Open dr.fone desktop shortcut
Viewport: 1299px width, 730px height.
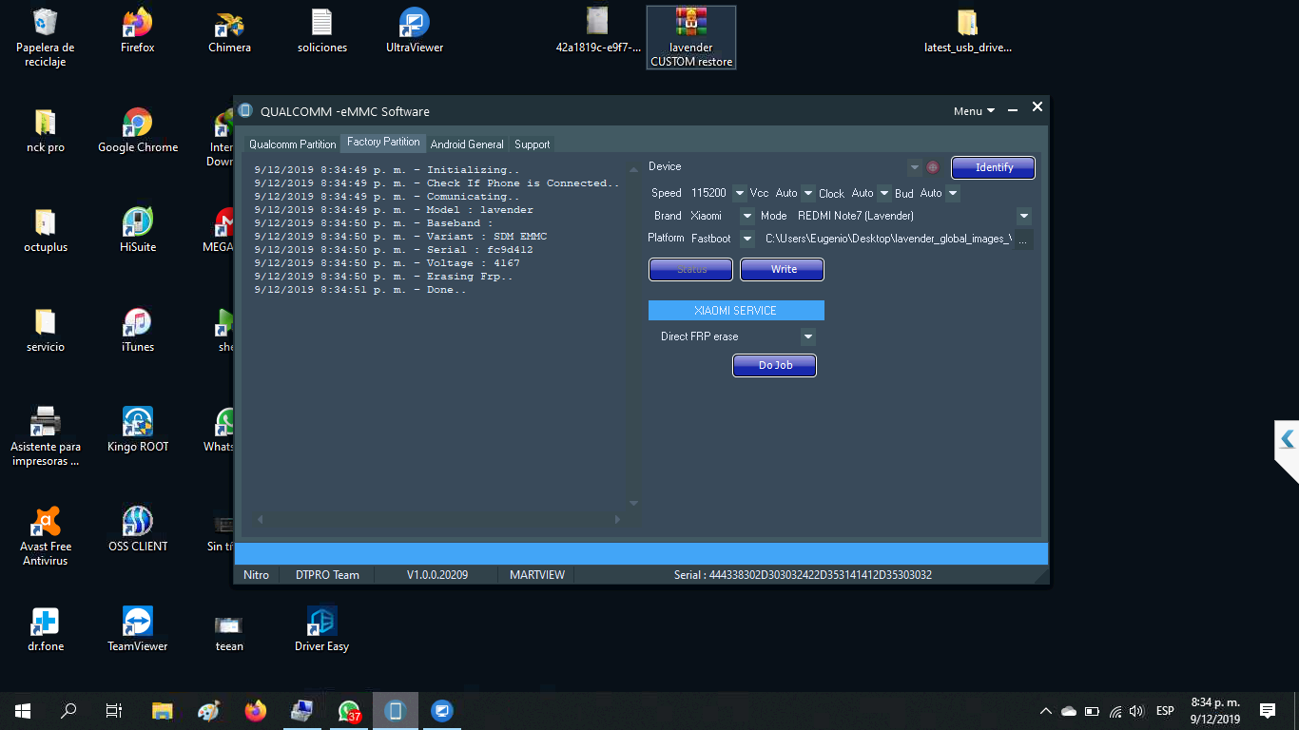45,629
